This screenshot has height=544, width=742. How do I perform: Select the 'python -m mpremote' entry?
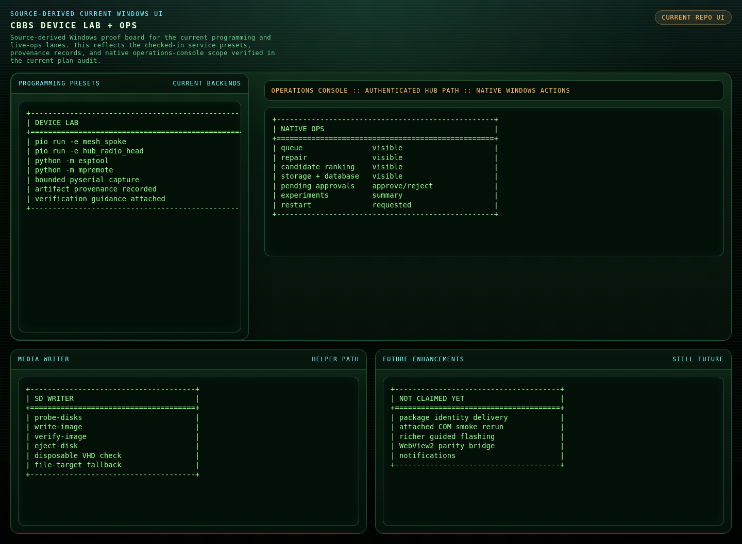(x=74, y=170)
